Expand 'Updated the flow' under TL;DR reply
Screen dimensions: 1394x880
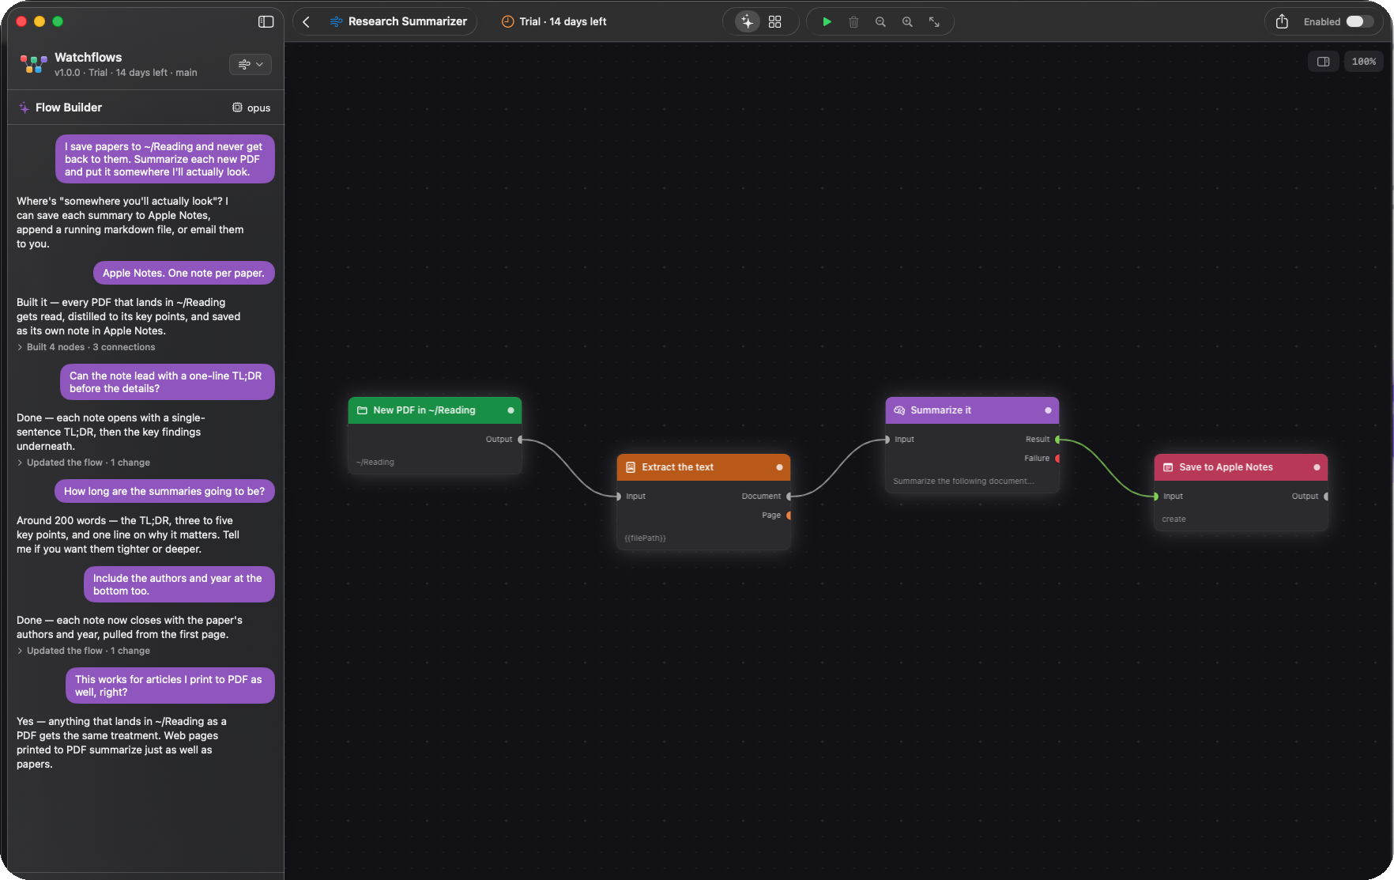[84, 463]
